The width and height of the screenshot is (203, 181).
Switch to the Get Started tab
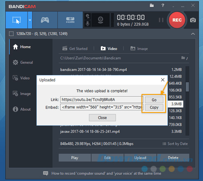click(x=75, y=48)
